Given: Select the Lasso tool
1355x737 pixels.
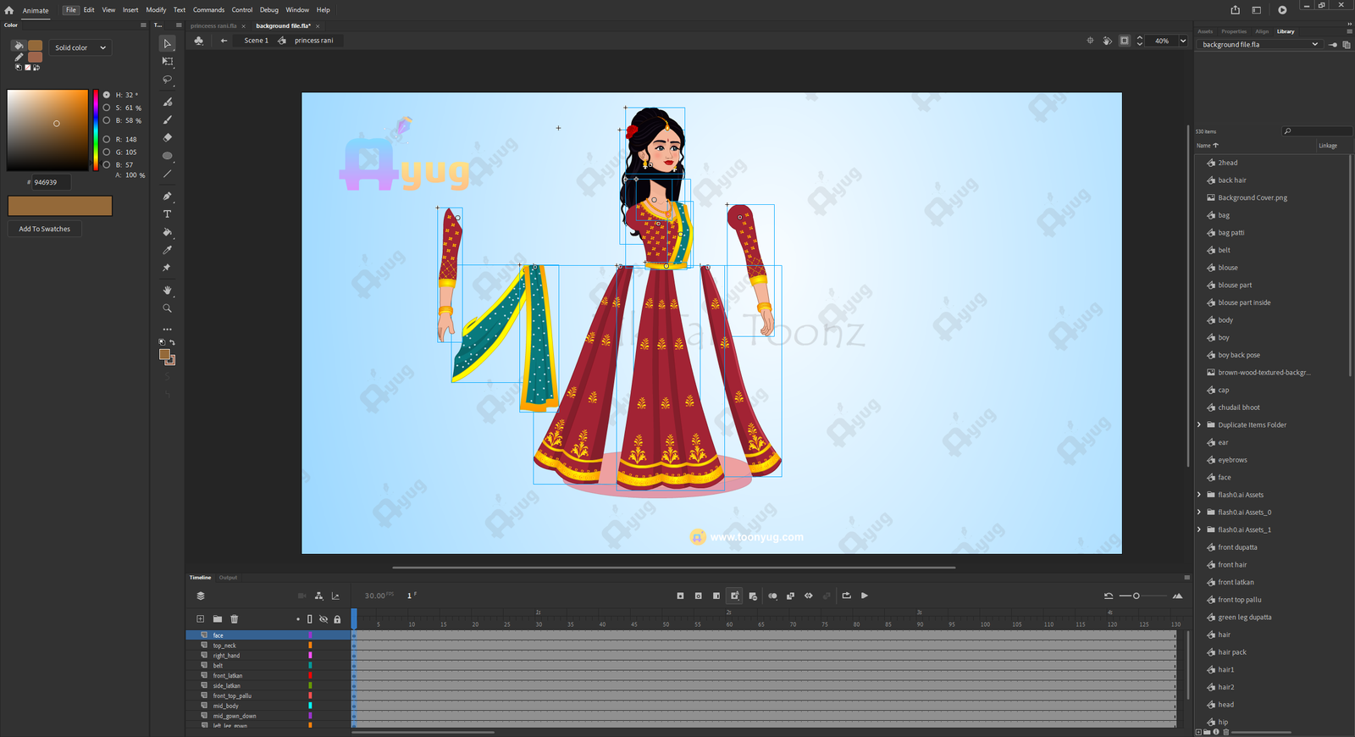Looking at the screenshot, I should [x=168, y=80].
